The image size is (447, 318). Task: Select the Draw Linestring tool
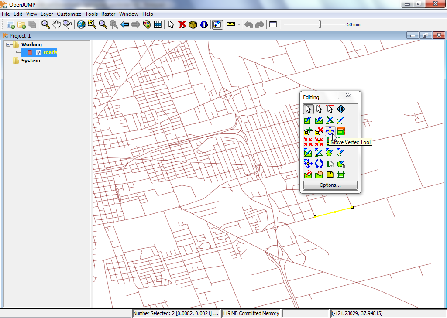point(330,120)
